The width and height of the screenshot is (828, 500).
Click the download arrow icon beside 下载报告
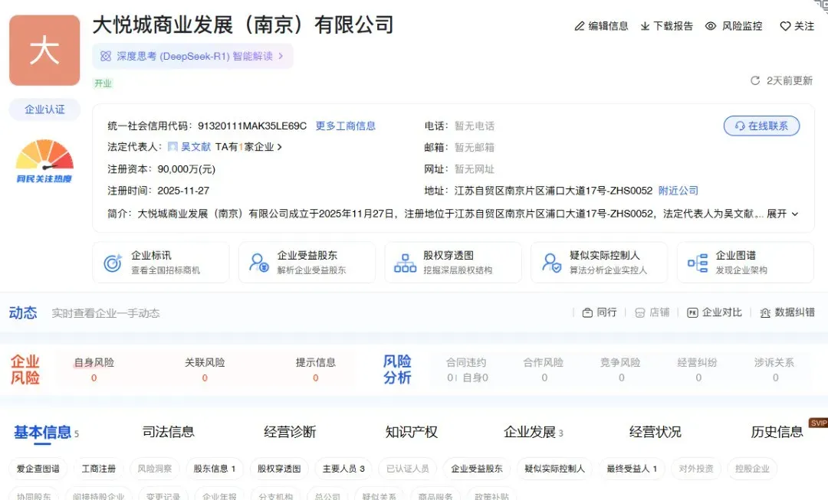(x=645, y=26)
